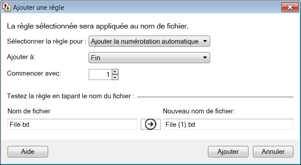Click the Annuler button

[x=273, y=152]
